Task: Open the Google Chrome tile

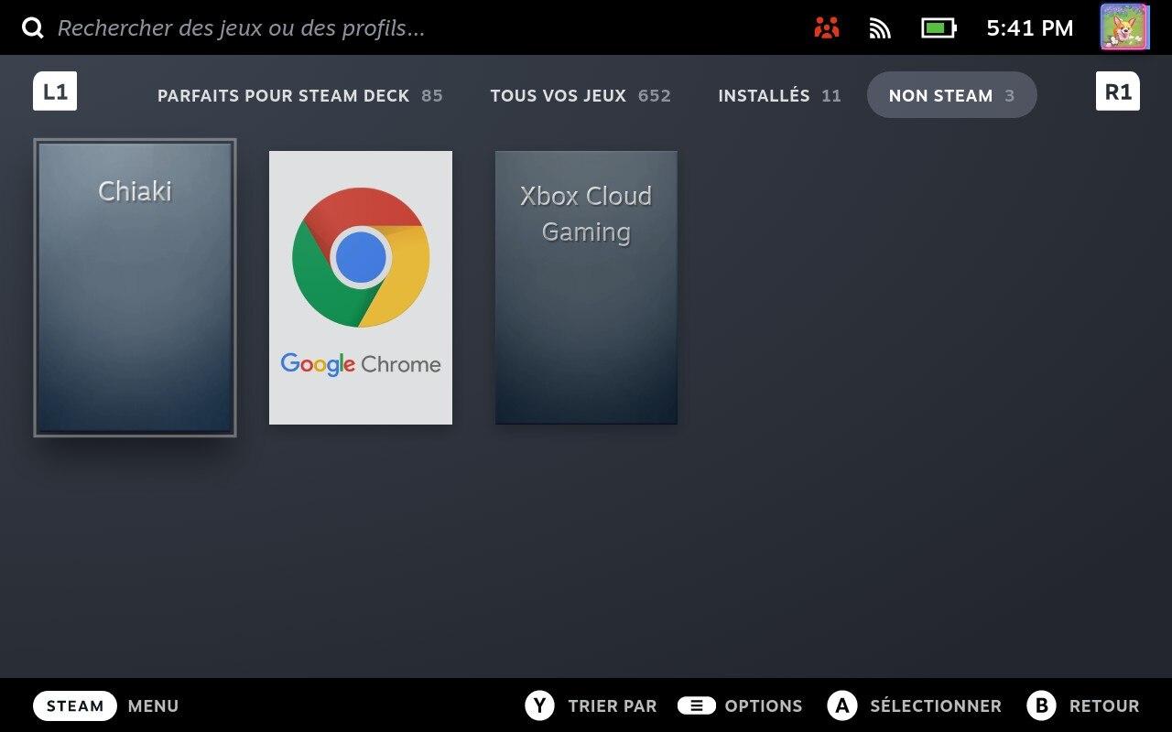Action: tap(361, 287)
